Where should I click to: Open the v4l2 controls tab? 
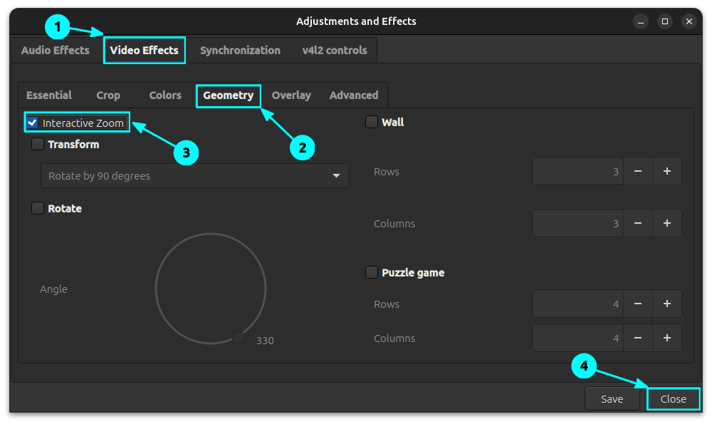tap(335, 50)
